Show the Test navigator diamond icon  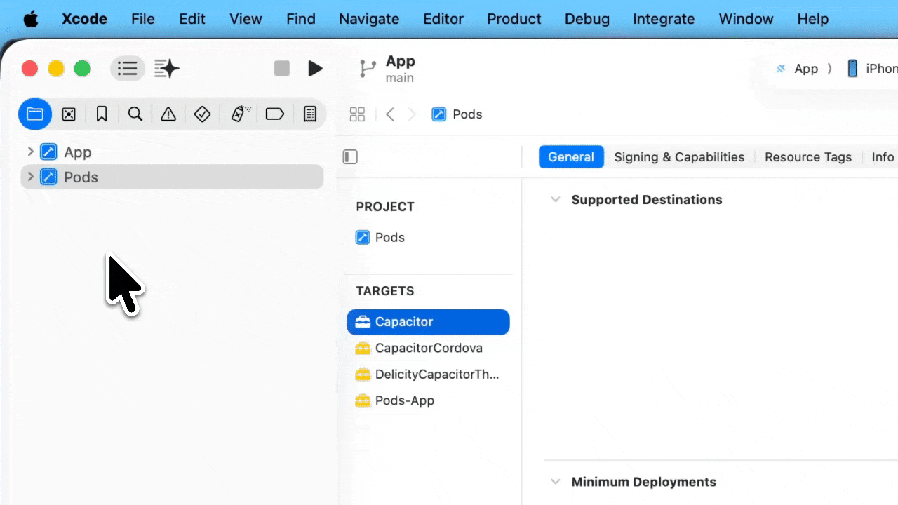203,114
